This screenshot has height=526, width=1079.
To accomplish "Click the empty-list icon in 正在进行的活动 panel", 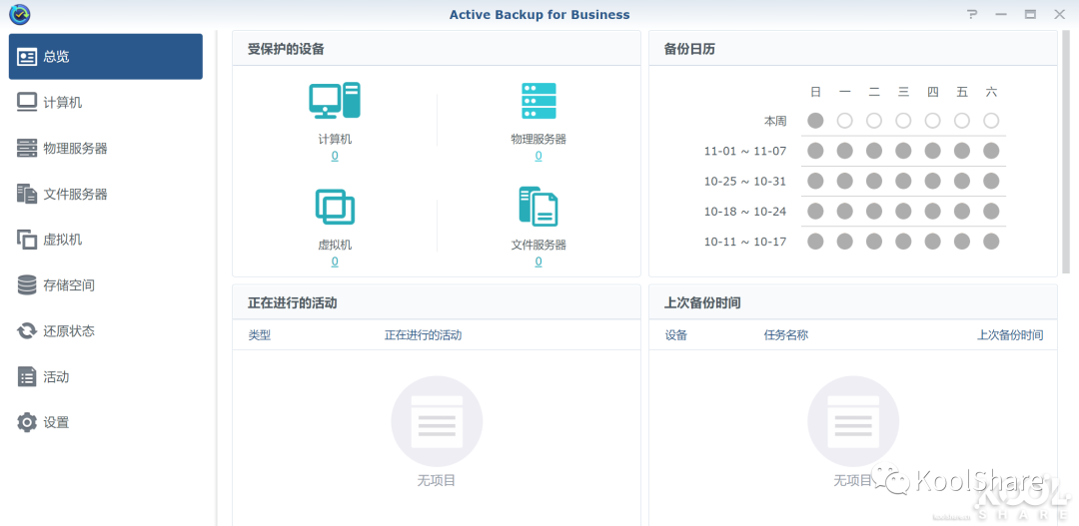I will point(437,421).
